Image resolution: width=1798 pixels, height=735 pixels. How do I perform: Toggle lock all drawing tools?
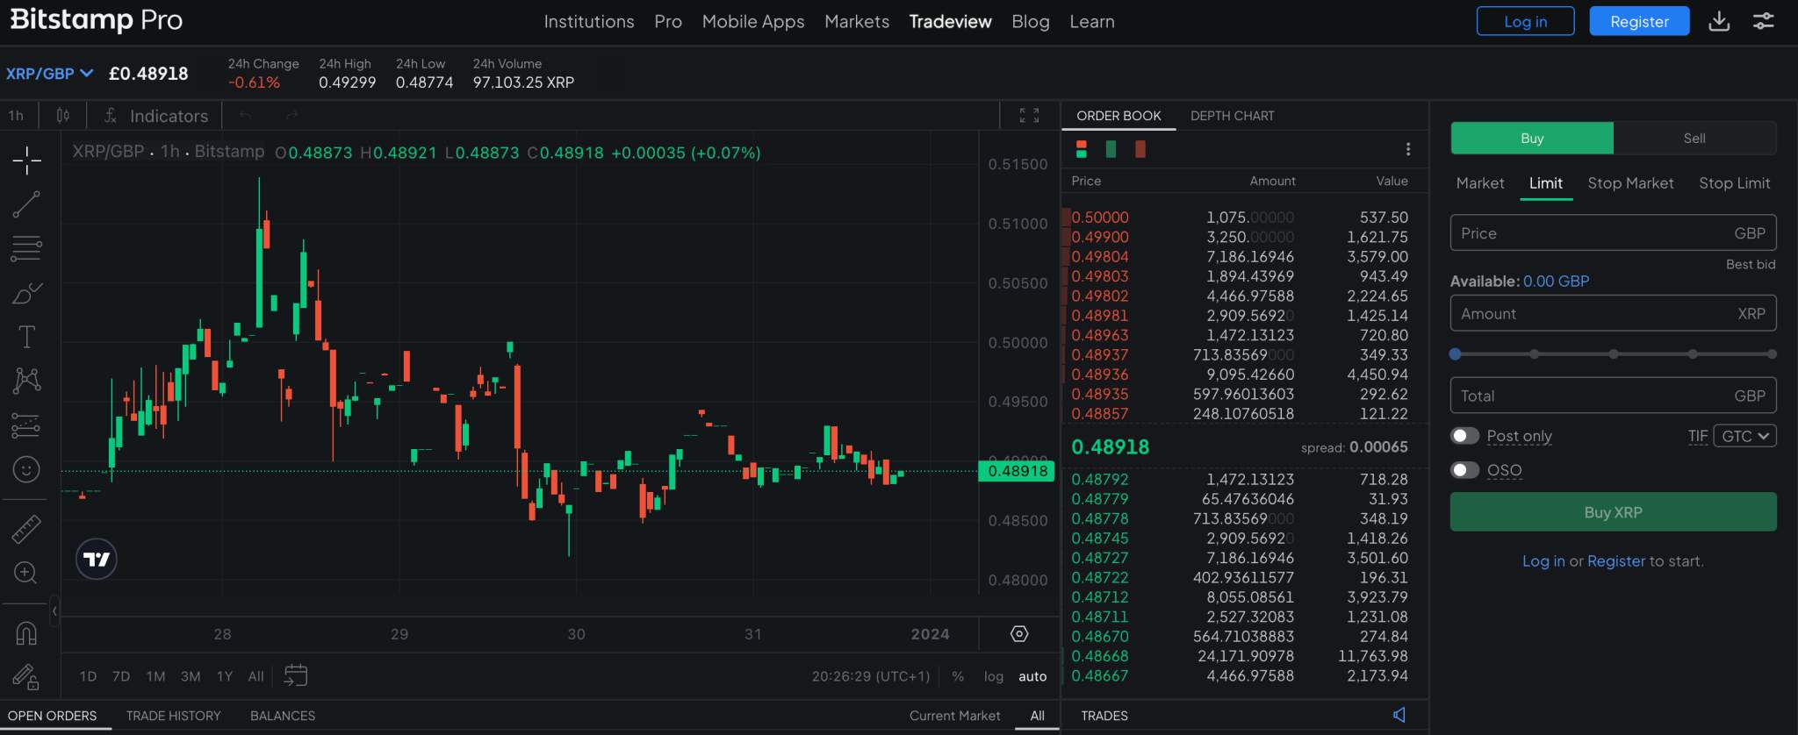pos(26,676)
